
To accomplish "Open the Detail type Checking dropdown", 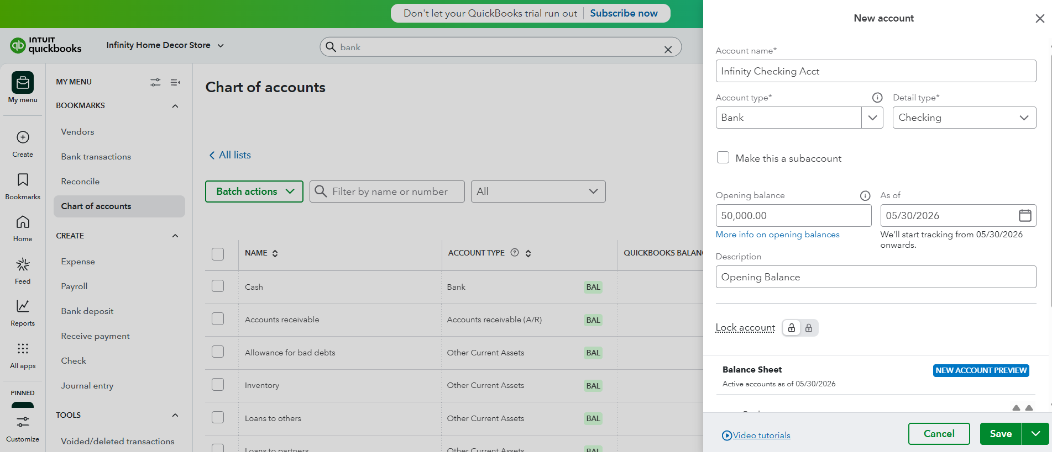I will tap(964, 118).
